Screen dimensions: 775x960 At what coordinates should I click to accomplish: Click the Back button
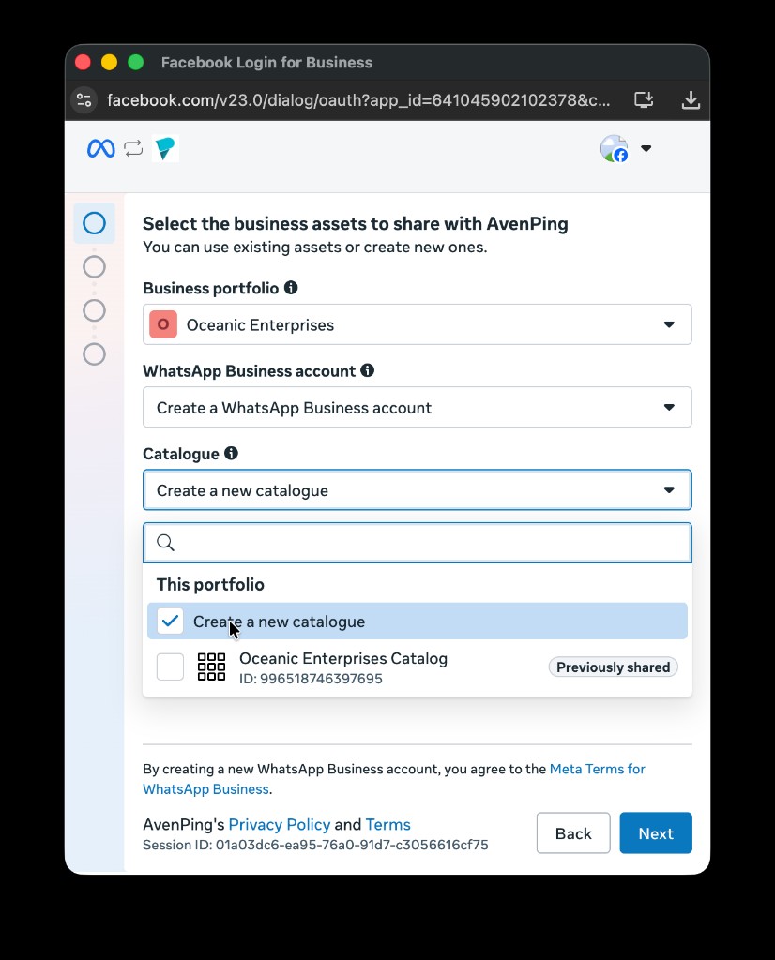point(573,833)
